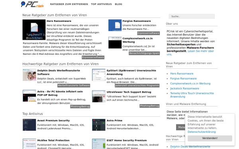Open Complexnetwork.co.in Werbung thumbnail
Viewport: 239px width, 149px height.
pos(115,43)
